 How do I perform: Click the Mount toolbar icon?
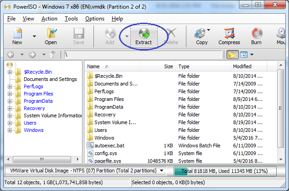click(281, 33)
